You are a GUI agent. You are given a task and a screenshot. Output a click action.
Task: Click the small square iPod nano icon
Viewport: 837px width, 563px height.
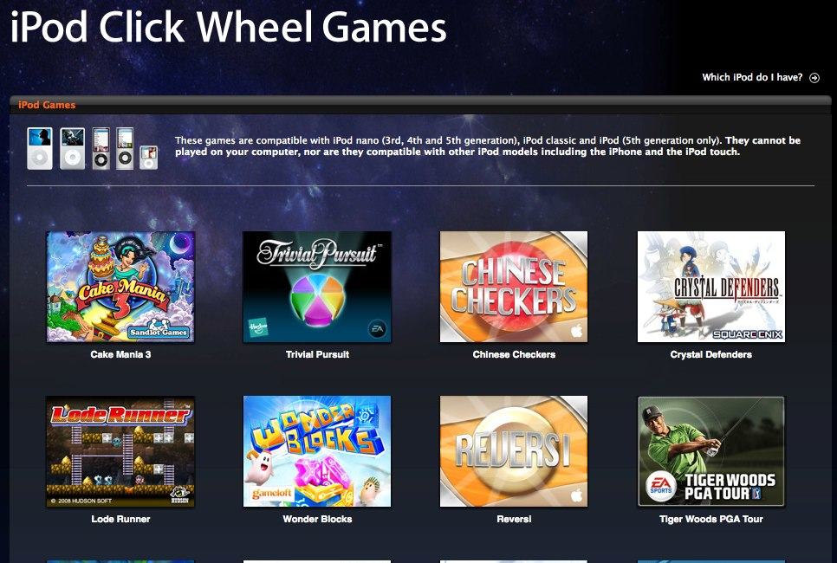pos(149,158)
